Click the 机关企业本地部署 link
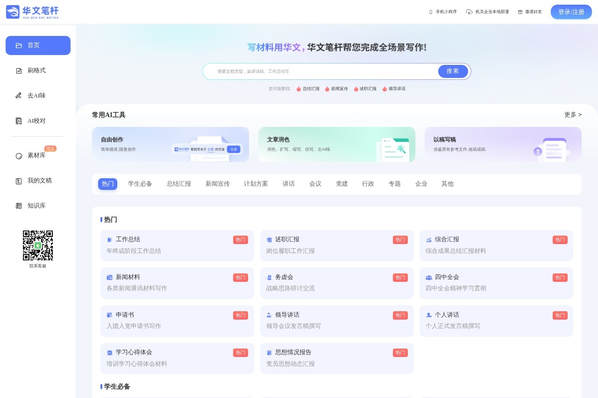The width and height of the screenshot is (598, 398). click(x=487, y=12)
